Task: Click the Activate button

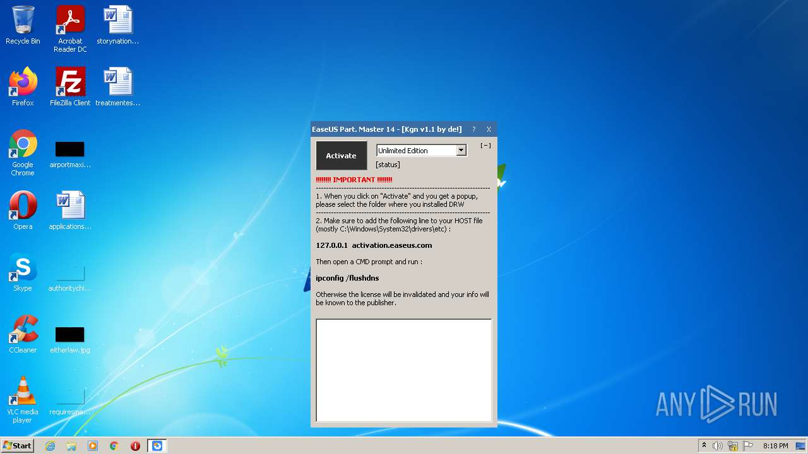Action: pos(341,156)
